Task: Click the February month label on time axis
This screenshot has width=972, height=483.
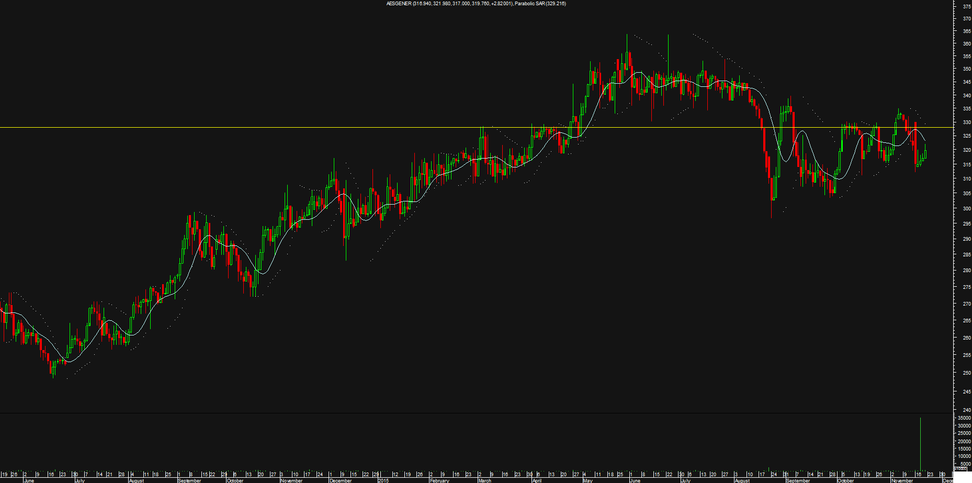Action: pyautogui.click(x=439, y=480)
